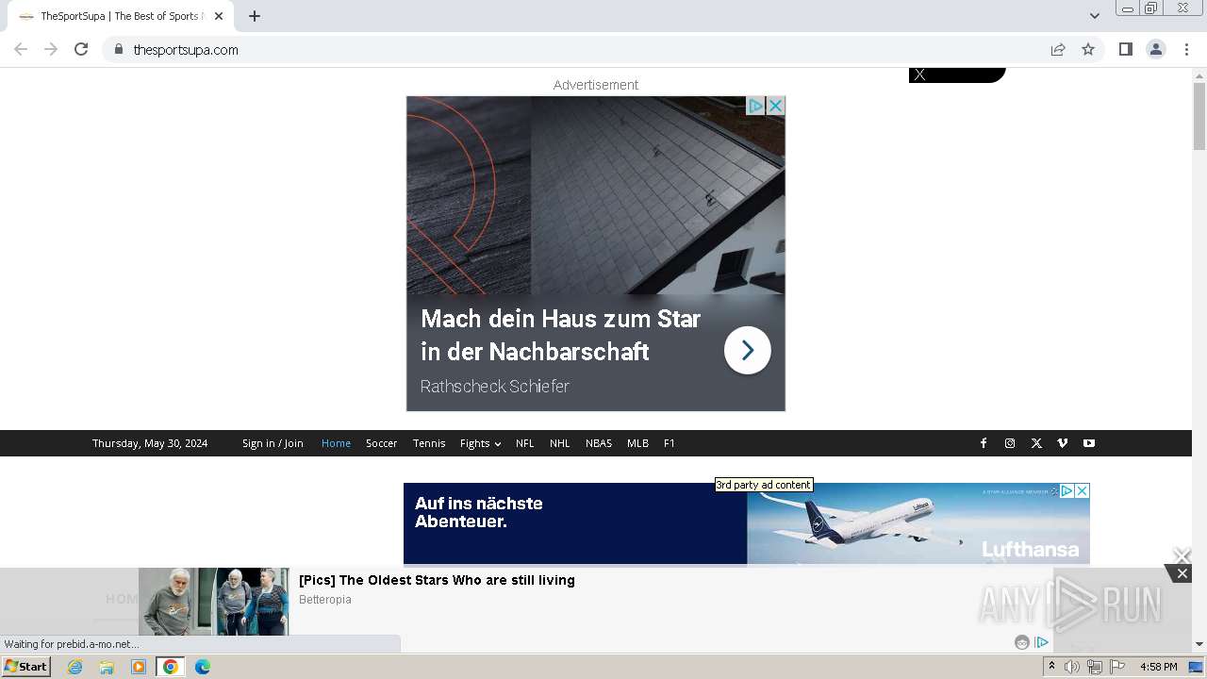Image resolution: width=1207 pixels, height=679 pixels.
Task: Open the Windows Start menu
Action: (26, 667)
